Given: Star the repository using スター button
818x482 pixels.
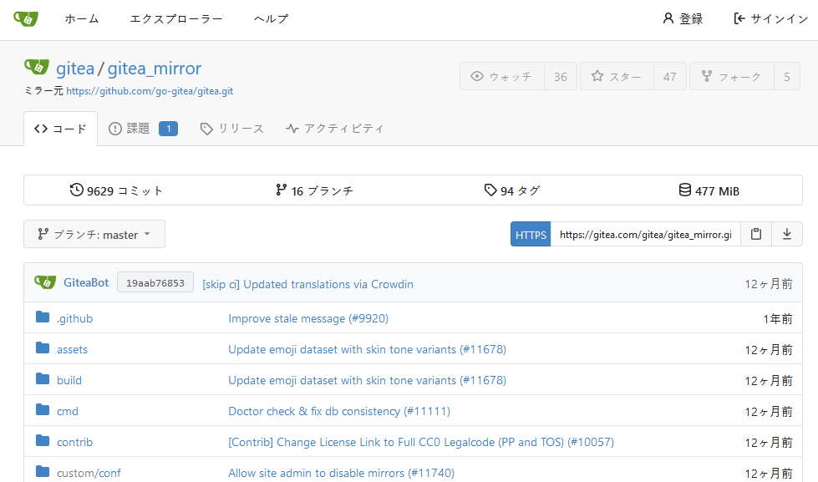Looking at the screenshot, I should (617, 76).
